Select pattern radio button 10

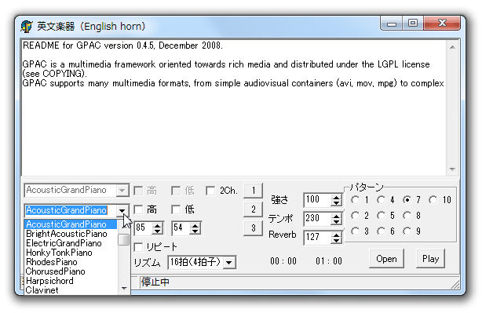433,200
